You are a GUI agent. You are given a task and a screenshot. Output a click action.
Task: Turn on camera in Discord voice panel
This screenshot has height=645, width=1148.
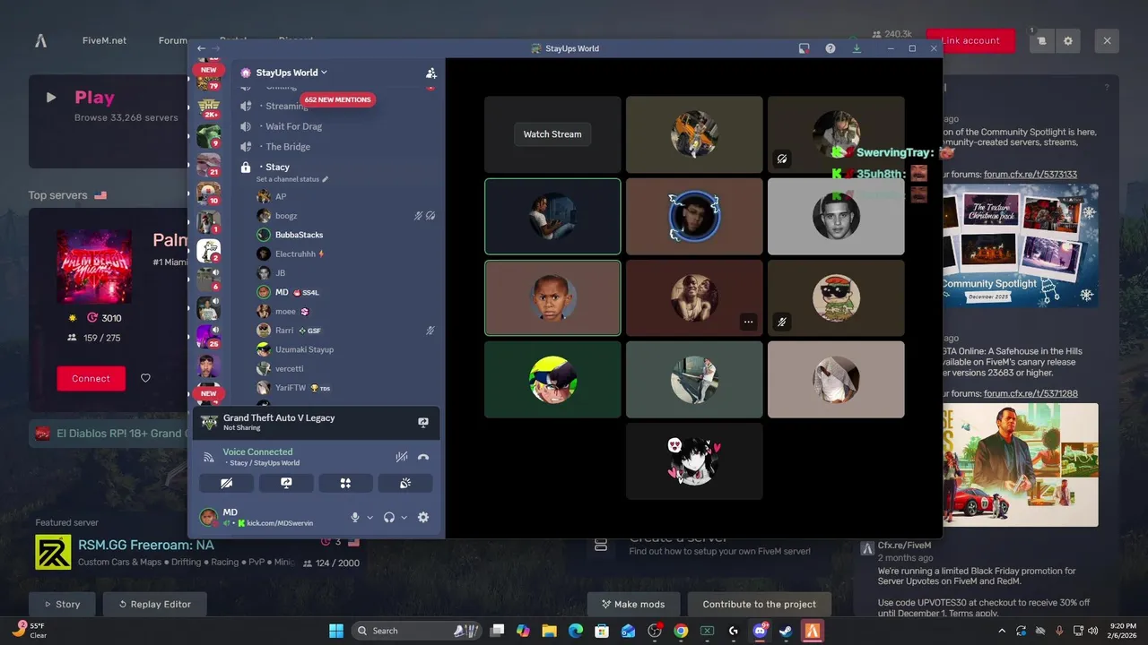[x=226, y=483]
